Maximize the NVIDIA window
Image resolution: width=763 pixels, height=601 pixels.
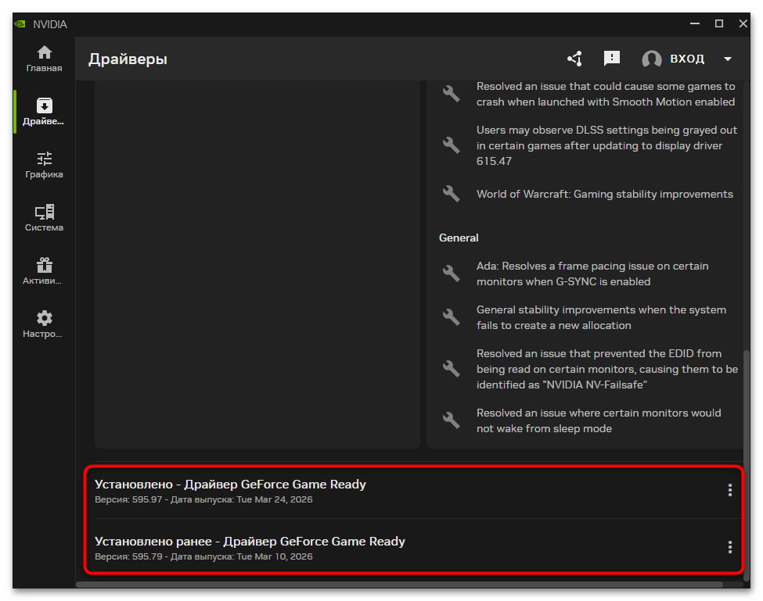point(718,23)
